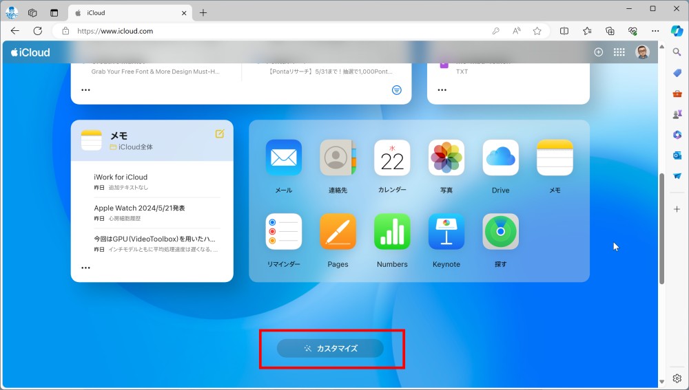This screenshot has height=390, width=689.
Task: View site information lock icon
Action: (x=65, y=31)
